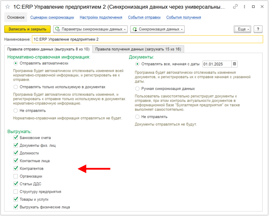269x216 pixels.
Task: Focus the Наименование input field
Action: point(147,39)
